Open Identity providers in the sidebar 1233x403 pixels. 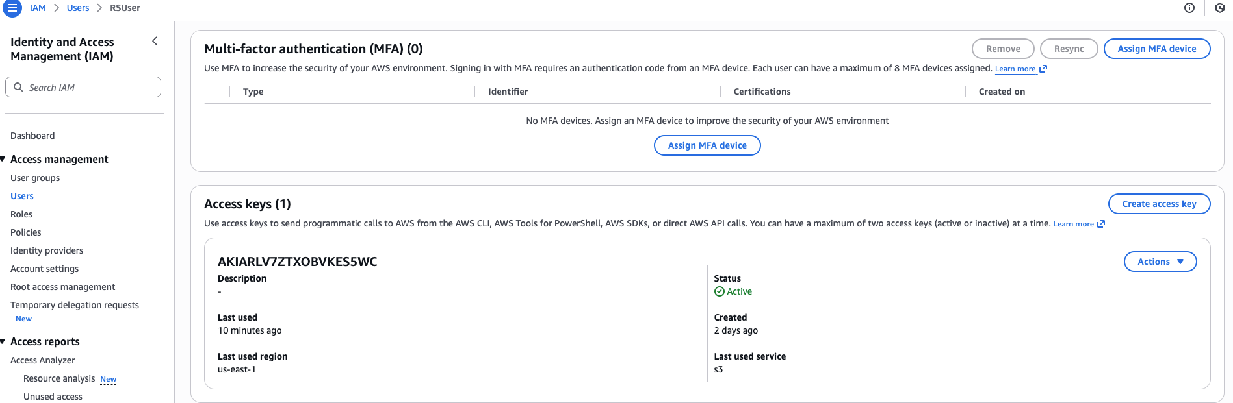tap(47, 250)
